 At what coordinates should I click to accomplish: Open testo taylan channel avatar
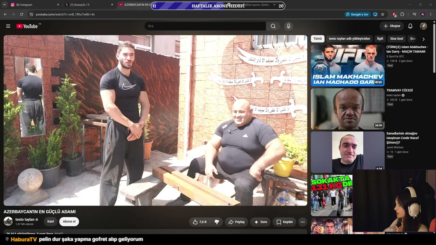8,222
